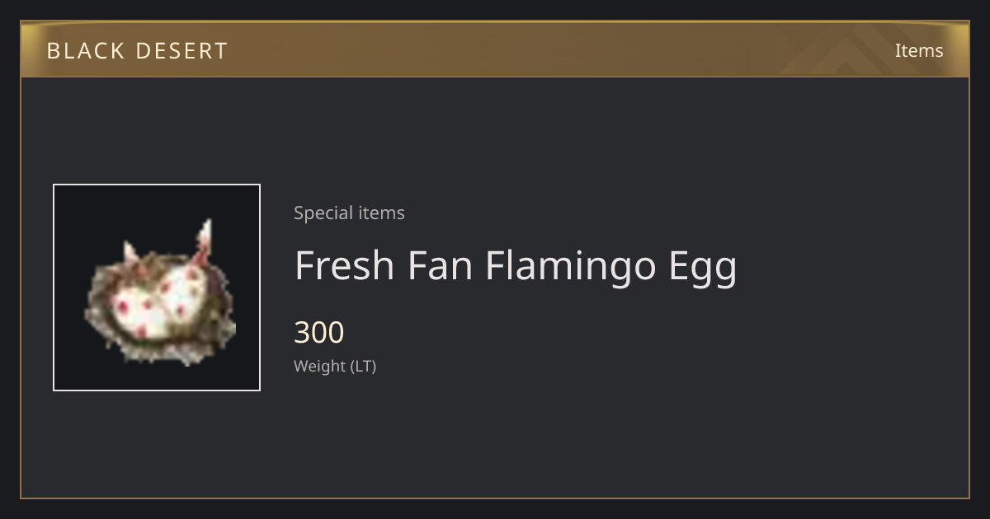Viewport: 990px width, 519px height.
Task: Click the twig nest rim below the eggs
Action: click(x=161, y=347)
